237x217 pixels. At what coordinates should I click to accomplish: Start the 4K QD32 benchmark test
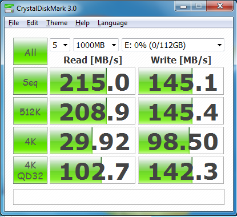tap(30, 170)
